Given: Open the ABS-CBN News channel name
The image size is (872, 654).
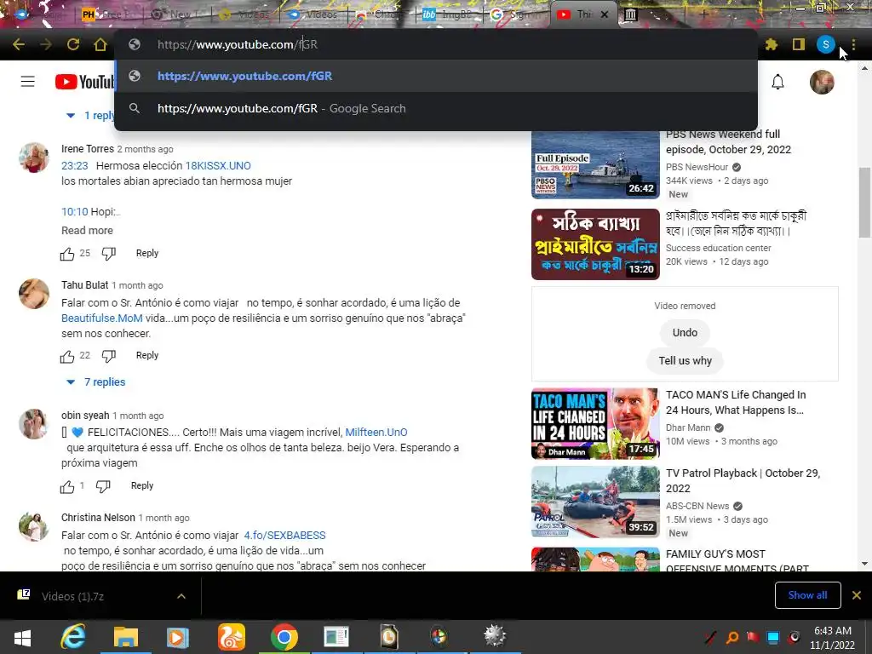Looking at the screenshot, I should [697, 506].
